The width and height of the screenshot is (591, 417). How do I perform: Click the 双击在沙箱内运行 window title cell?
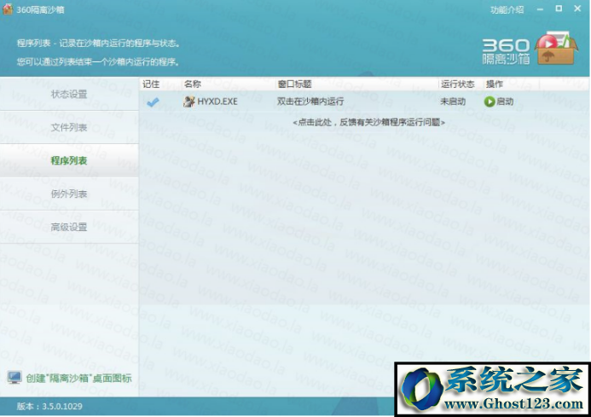click(310, 101)
